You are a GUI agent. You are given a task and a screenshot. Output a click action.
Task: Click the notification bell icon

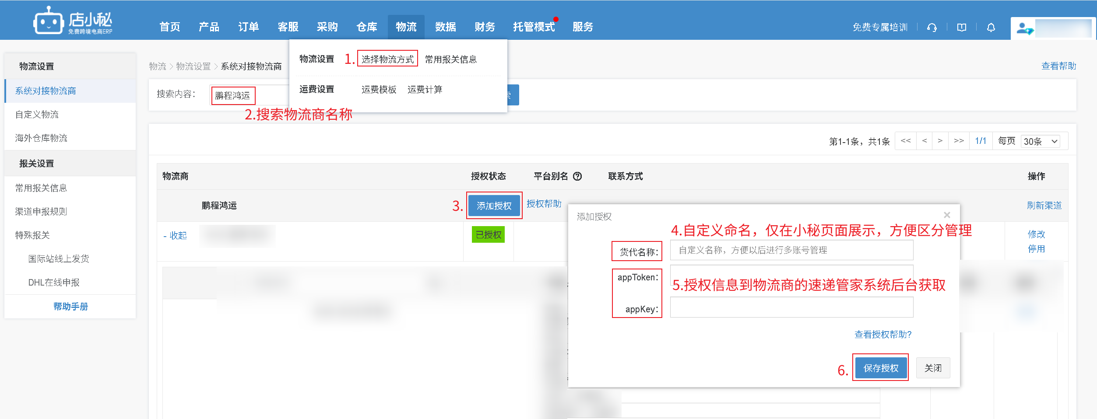[991, 28]
